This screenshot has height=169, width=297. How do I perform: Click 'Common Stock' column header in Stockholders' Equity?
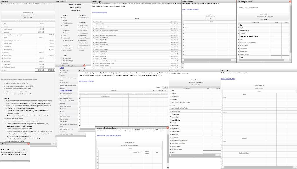point(137,152)
